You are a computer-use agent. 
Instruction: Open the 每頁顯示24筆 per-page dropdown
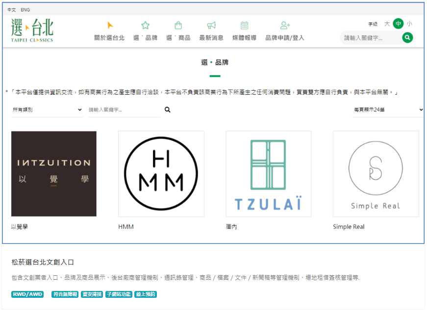click(388, 110)
